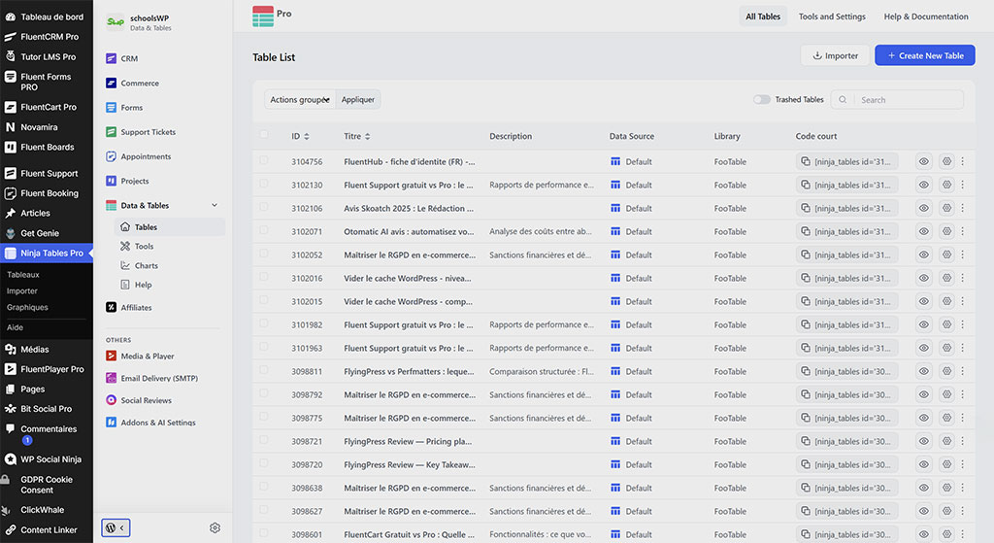Check the box for row 3102071

coord(264,230)
